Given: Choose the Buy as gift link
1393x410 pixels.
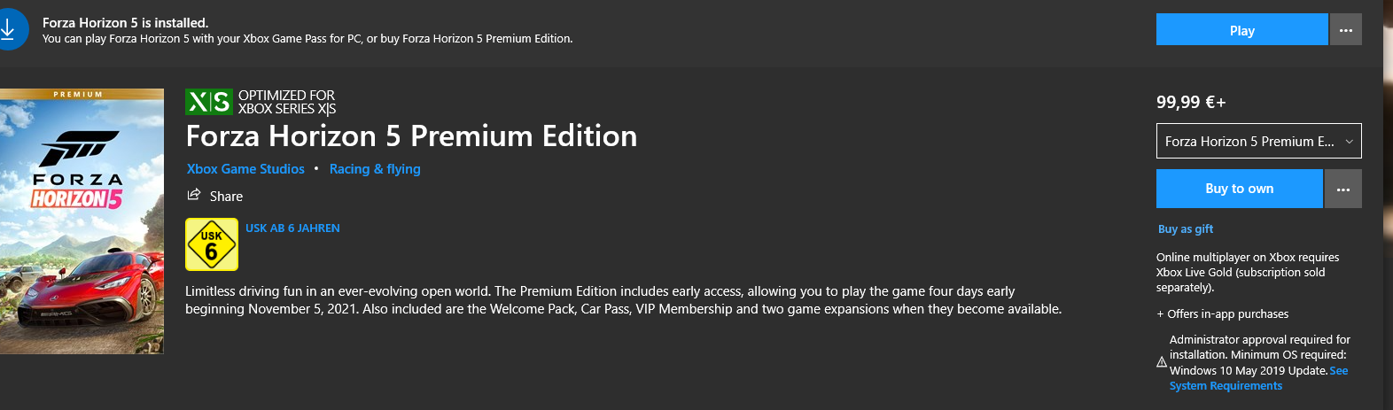Looking at the screenshot, I should point(1186,229).
